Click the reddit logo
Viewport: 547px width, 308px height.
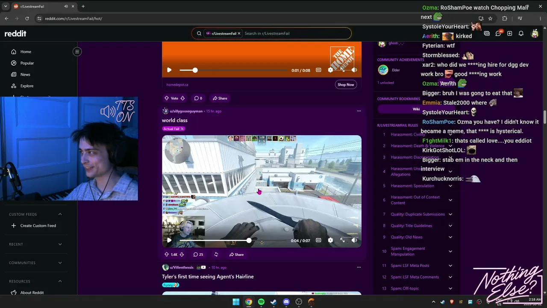coord(15,33)
